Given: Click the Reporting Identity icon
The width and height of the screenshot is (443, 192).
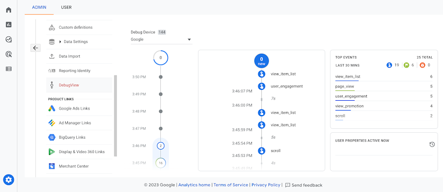Looking at the screenshot, I should 51,71.
